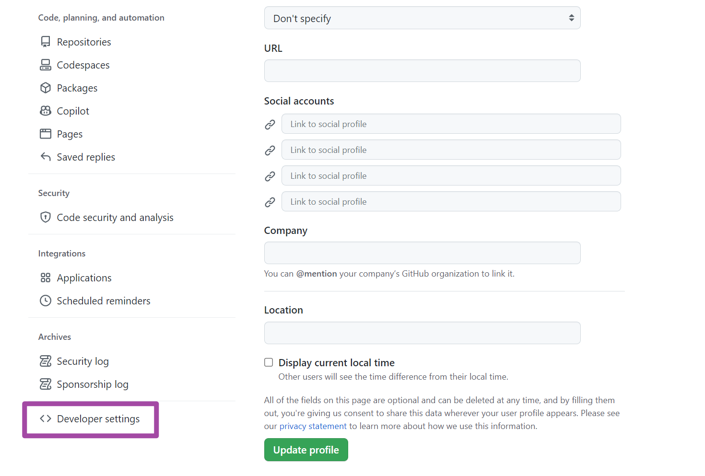The width and height of the screenshot is (705, 476).
Task: Click the Code security shield icon
Action: (46, 217)
